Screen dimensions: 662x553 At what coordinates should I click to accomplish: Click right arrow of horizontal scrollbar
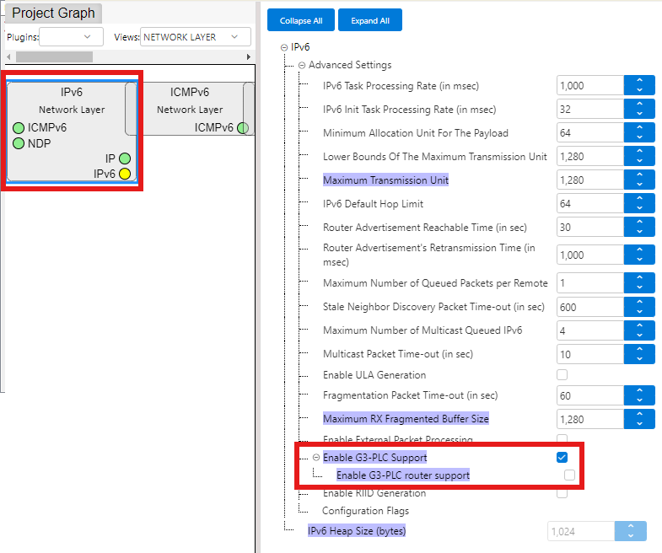coord(248,56)
